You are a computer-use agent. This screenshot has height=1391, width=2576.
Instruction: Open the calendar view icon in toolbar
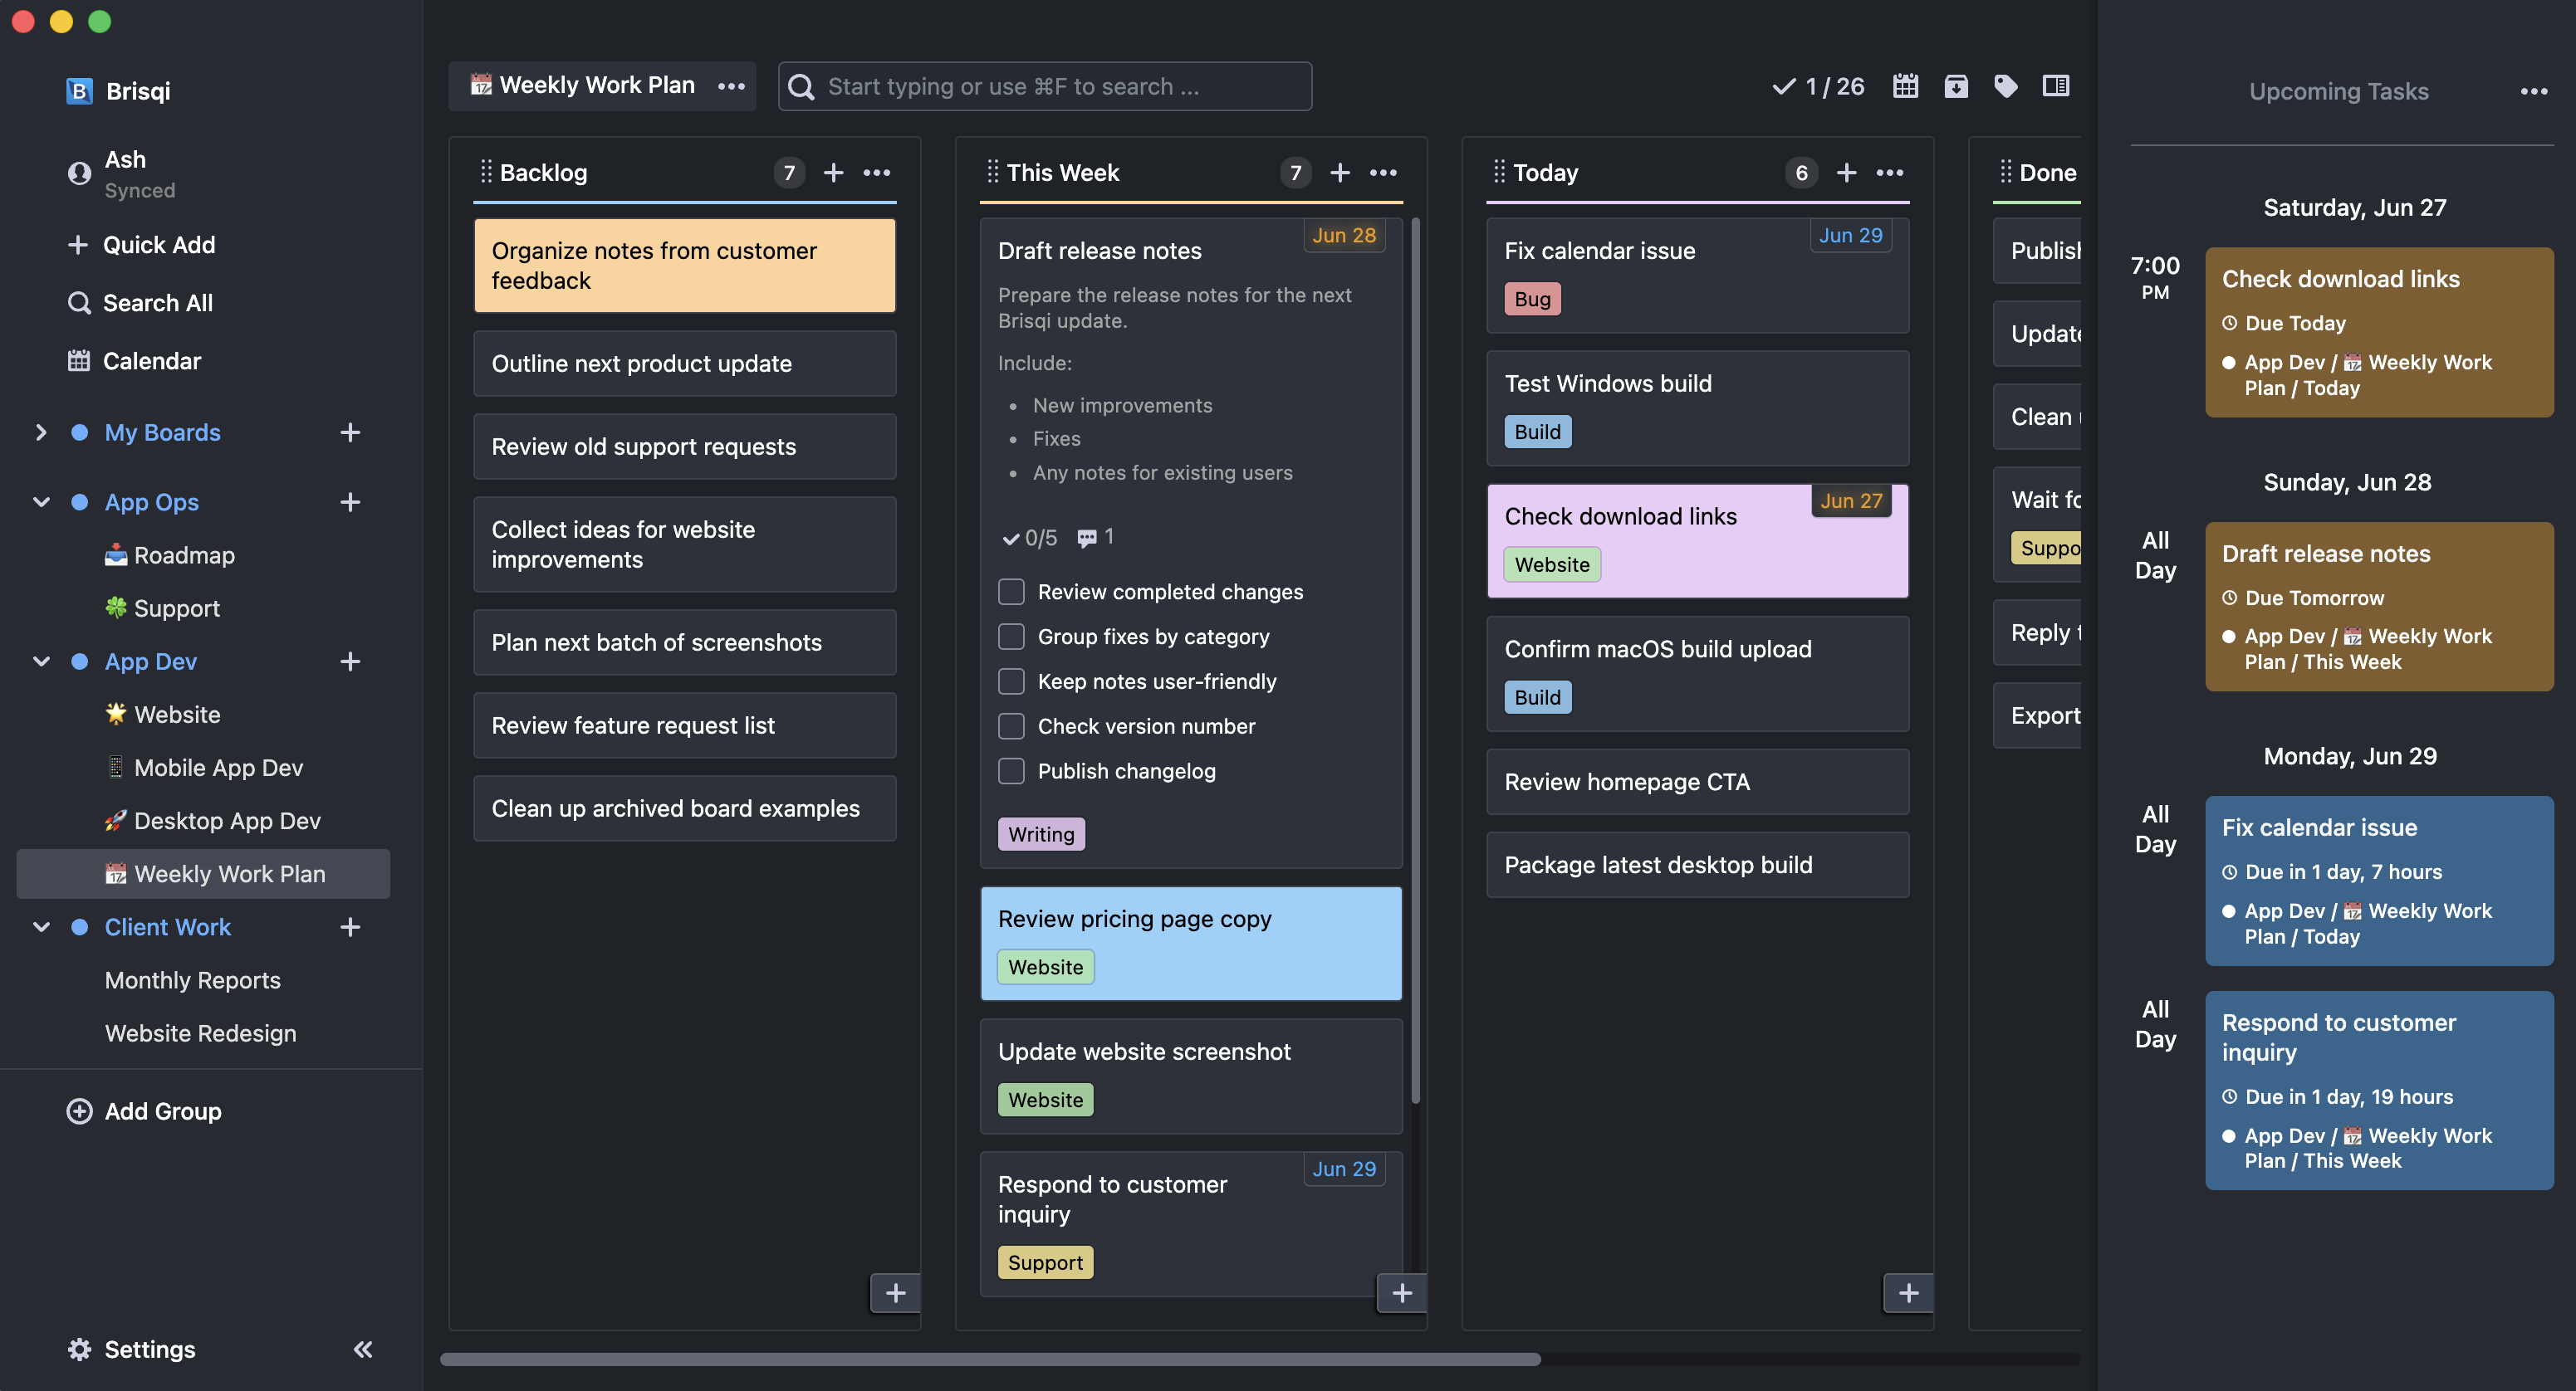[x=1905, y=86]
